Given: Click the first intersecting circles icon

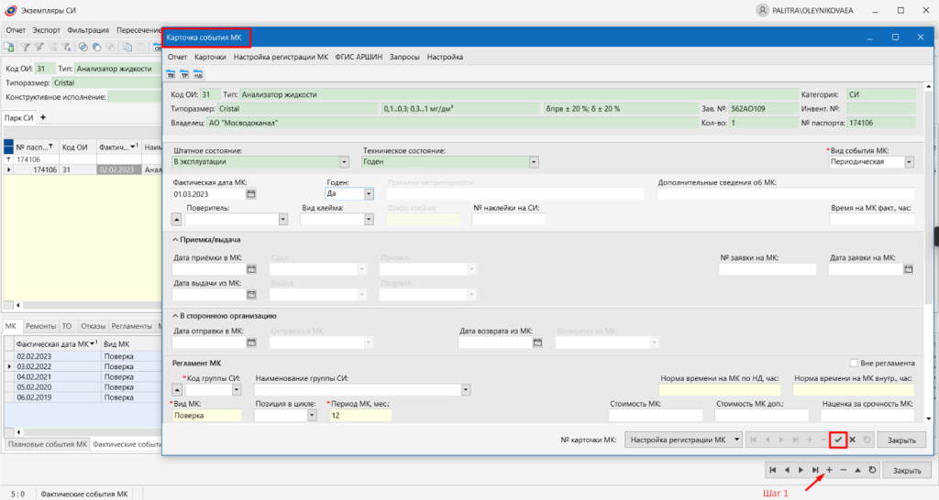Looking at the screenshot, I should [83, 48].
